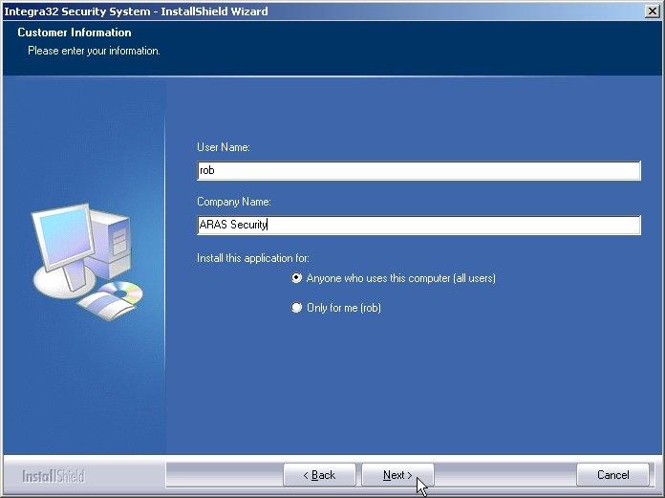Click into the Company Name field

pos(419,225)
